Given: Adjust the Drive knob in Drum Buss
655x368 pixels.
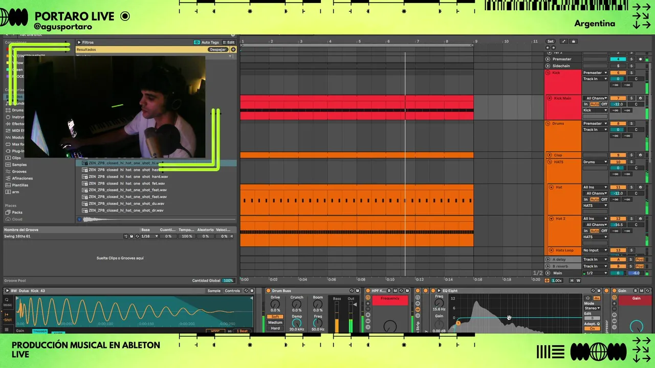Looking at the screenshot, I should coord(275,304).
